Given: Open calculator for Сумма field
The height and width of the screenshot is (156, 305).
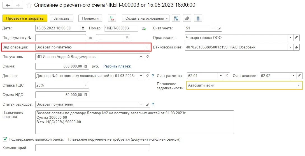Looking at the screenshot, I should (x=86, y=66).
